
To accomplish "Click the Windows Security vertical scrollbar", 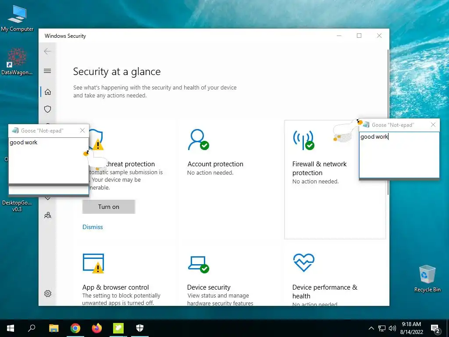I will tap(388, 122).
